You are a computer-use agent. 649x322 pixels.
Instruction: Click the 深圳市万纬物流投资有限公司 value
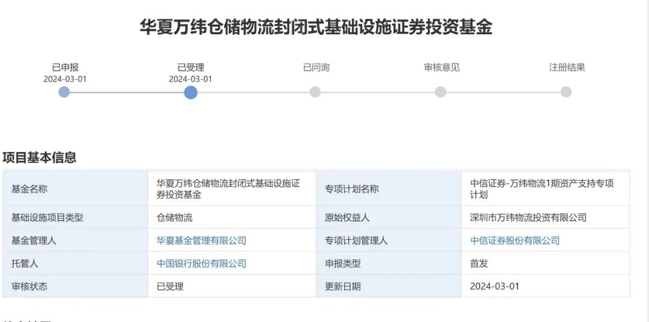(x=528, y=217)
